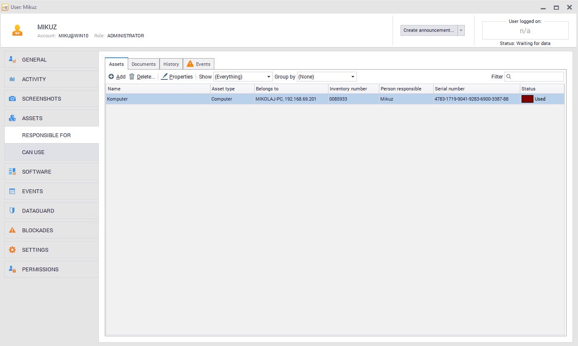Open Software section via its icon
The height and width of the screenshot is (346, 578).
12,172
